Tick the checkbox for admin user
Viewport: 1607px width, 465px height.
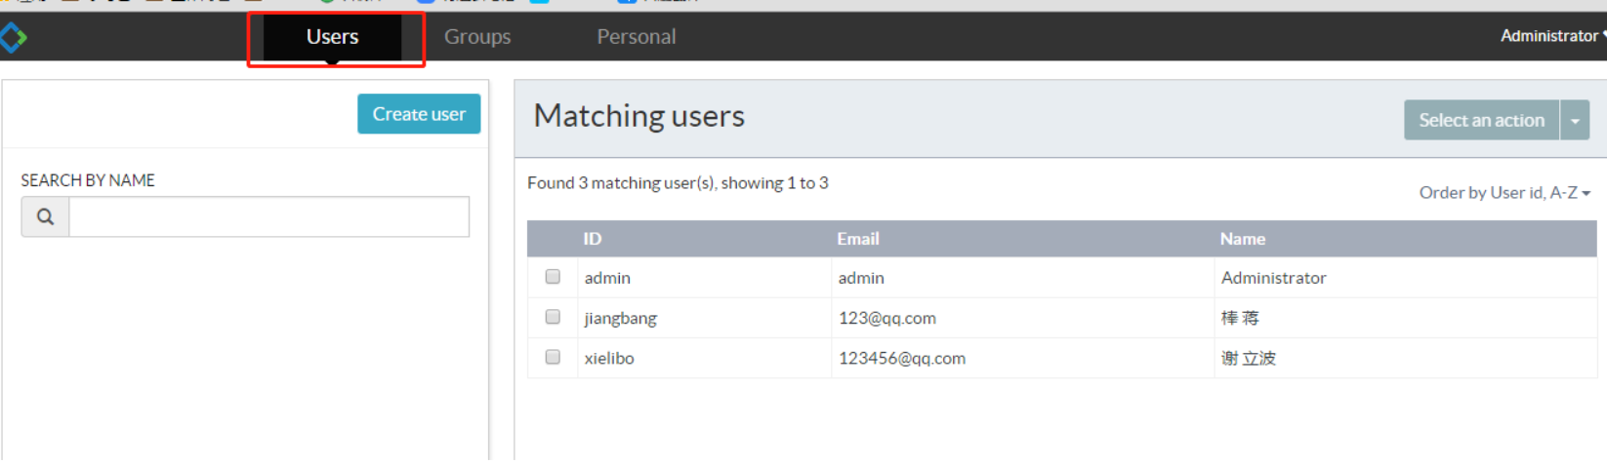click(553, 277)
